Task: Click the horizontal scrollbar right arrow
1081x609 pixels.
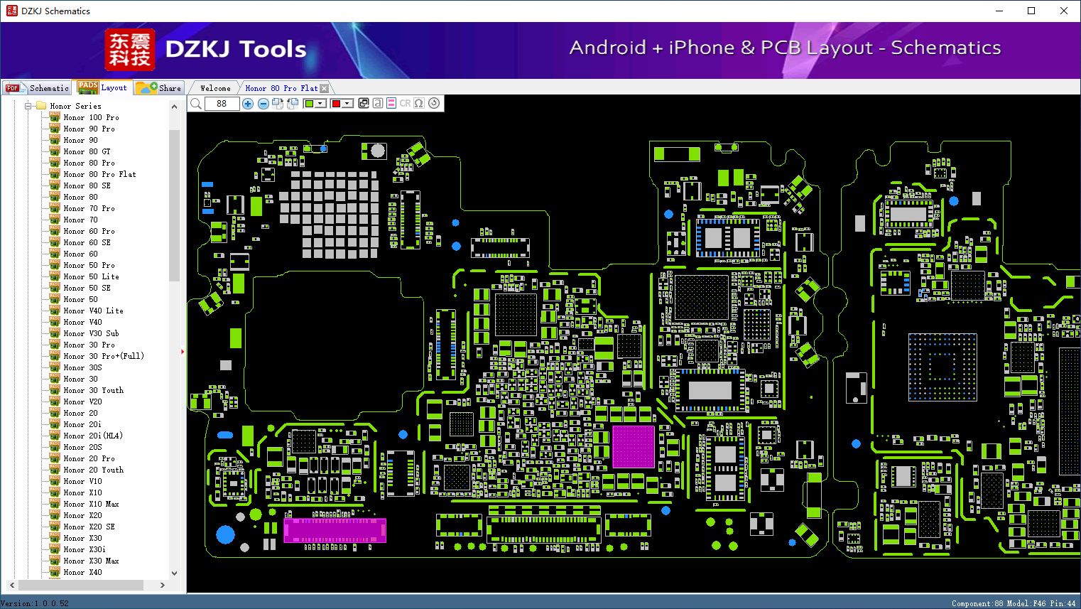Action: click(x=163, y=585)
